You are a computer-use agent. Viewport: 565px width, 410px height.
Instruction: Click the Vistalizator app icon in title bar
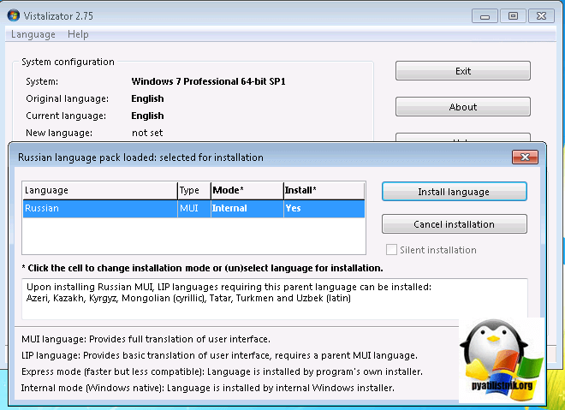(x=14, y=15)
